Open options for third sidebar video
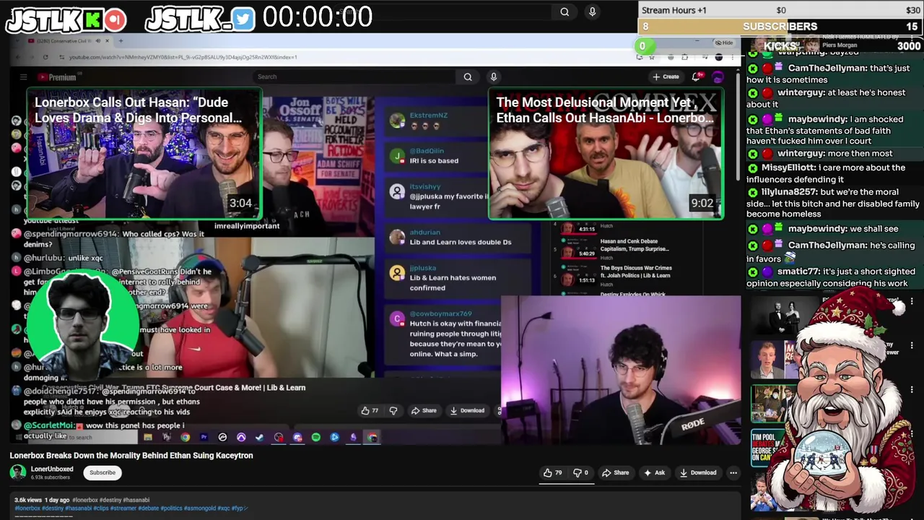This screenshot has height=520, width=924. [912, 391]
